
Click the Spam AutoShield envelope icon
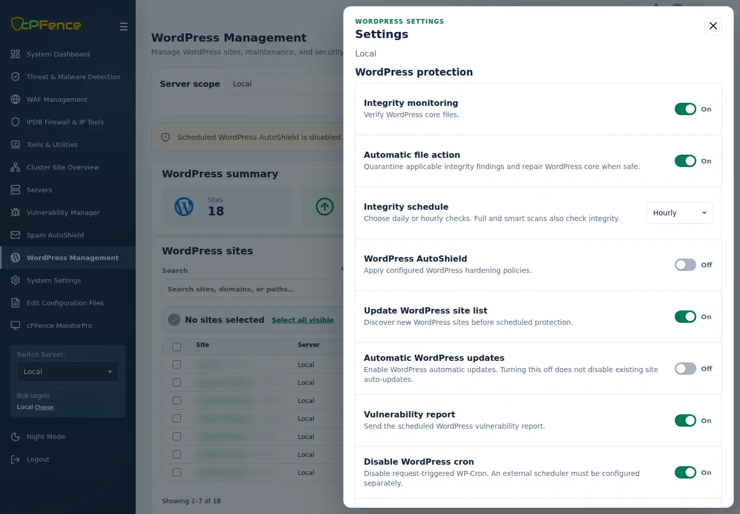[15, 235]
